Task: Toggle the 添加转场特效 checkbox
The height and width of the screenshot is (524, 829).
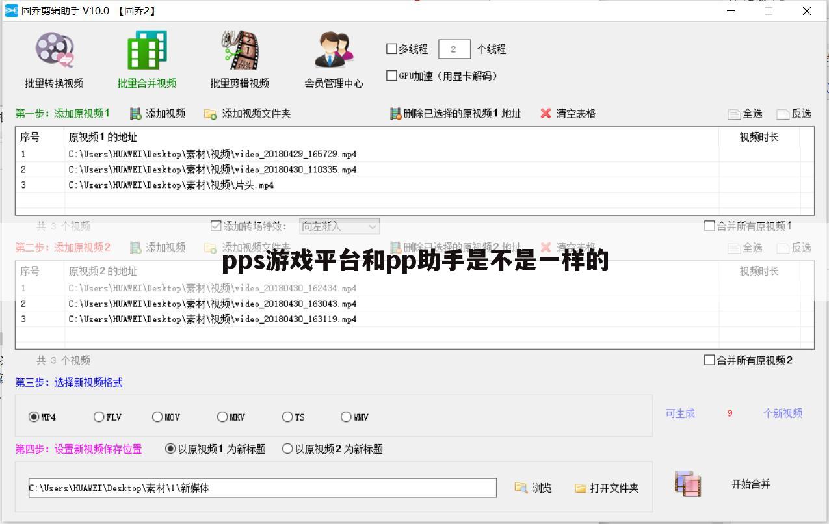Action: click(216, 226)
